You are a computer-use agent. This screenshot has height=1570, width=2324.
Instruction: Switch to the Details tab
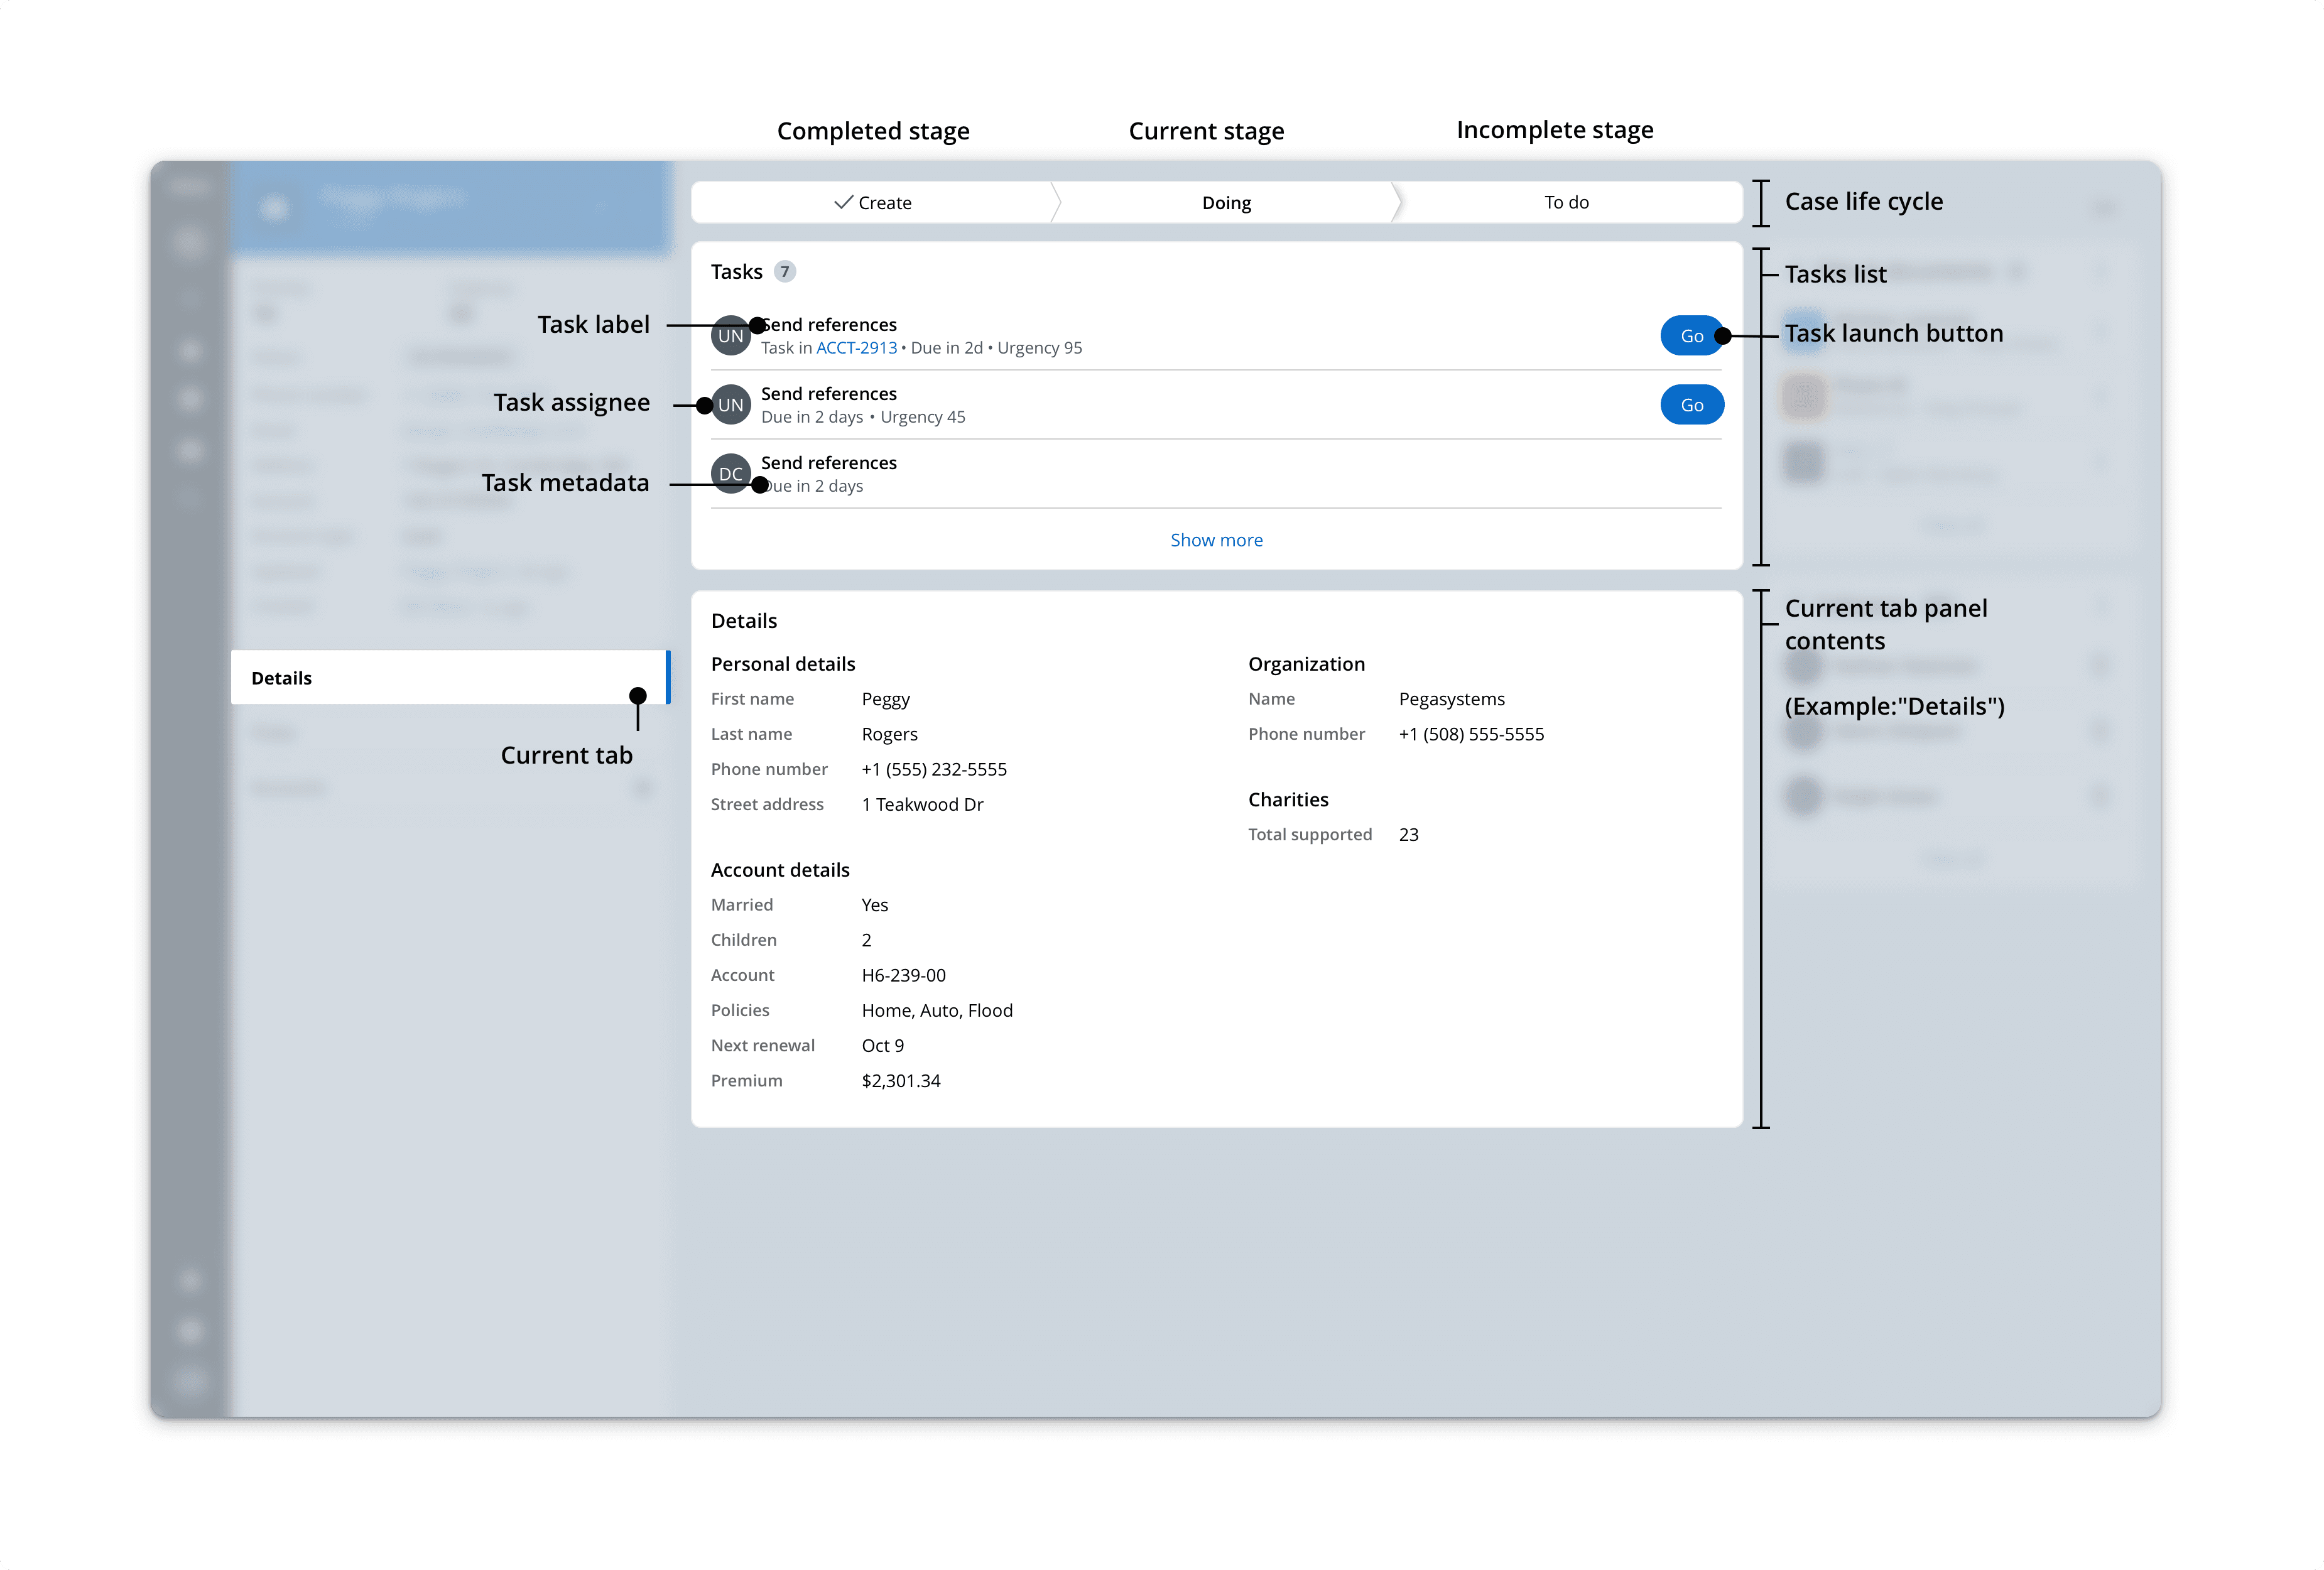(x=450, y=678)
